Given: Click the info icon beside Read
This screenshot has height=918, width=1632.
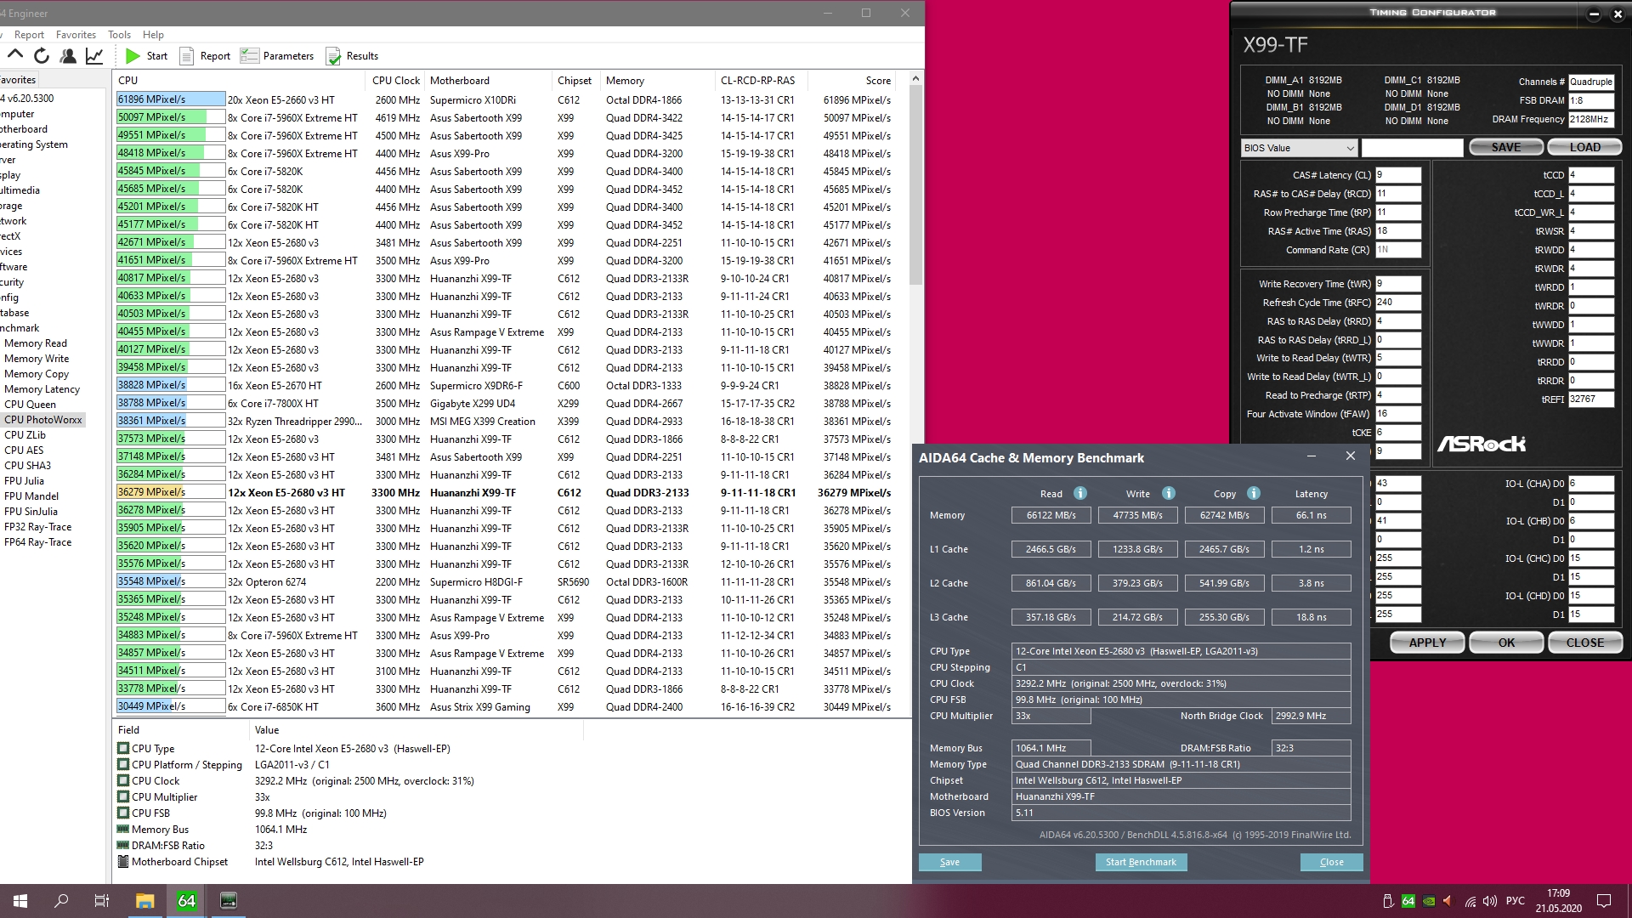Looking at the screenshot, I should 1079,493.
